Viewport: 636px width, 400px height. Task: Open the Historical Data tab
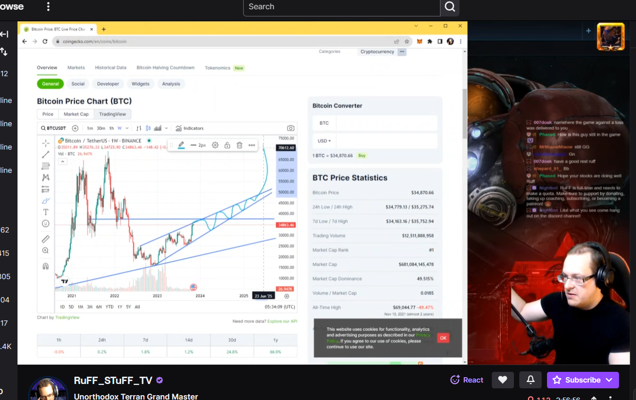(x=111, y=67)
